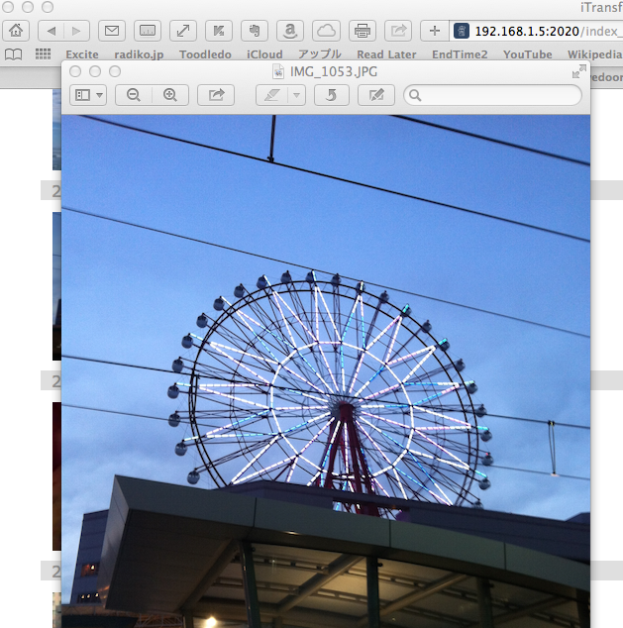
Task: Go forward with Safari forward arrow
Action: click(x=76, y=31)
